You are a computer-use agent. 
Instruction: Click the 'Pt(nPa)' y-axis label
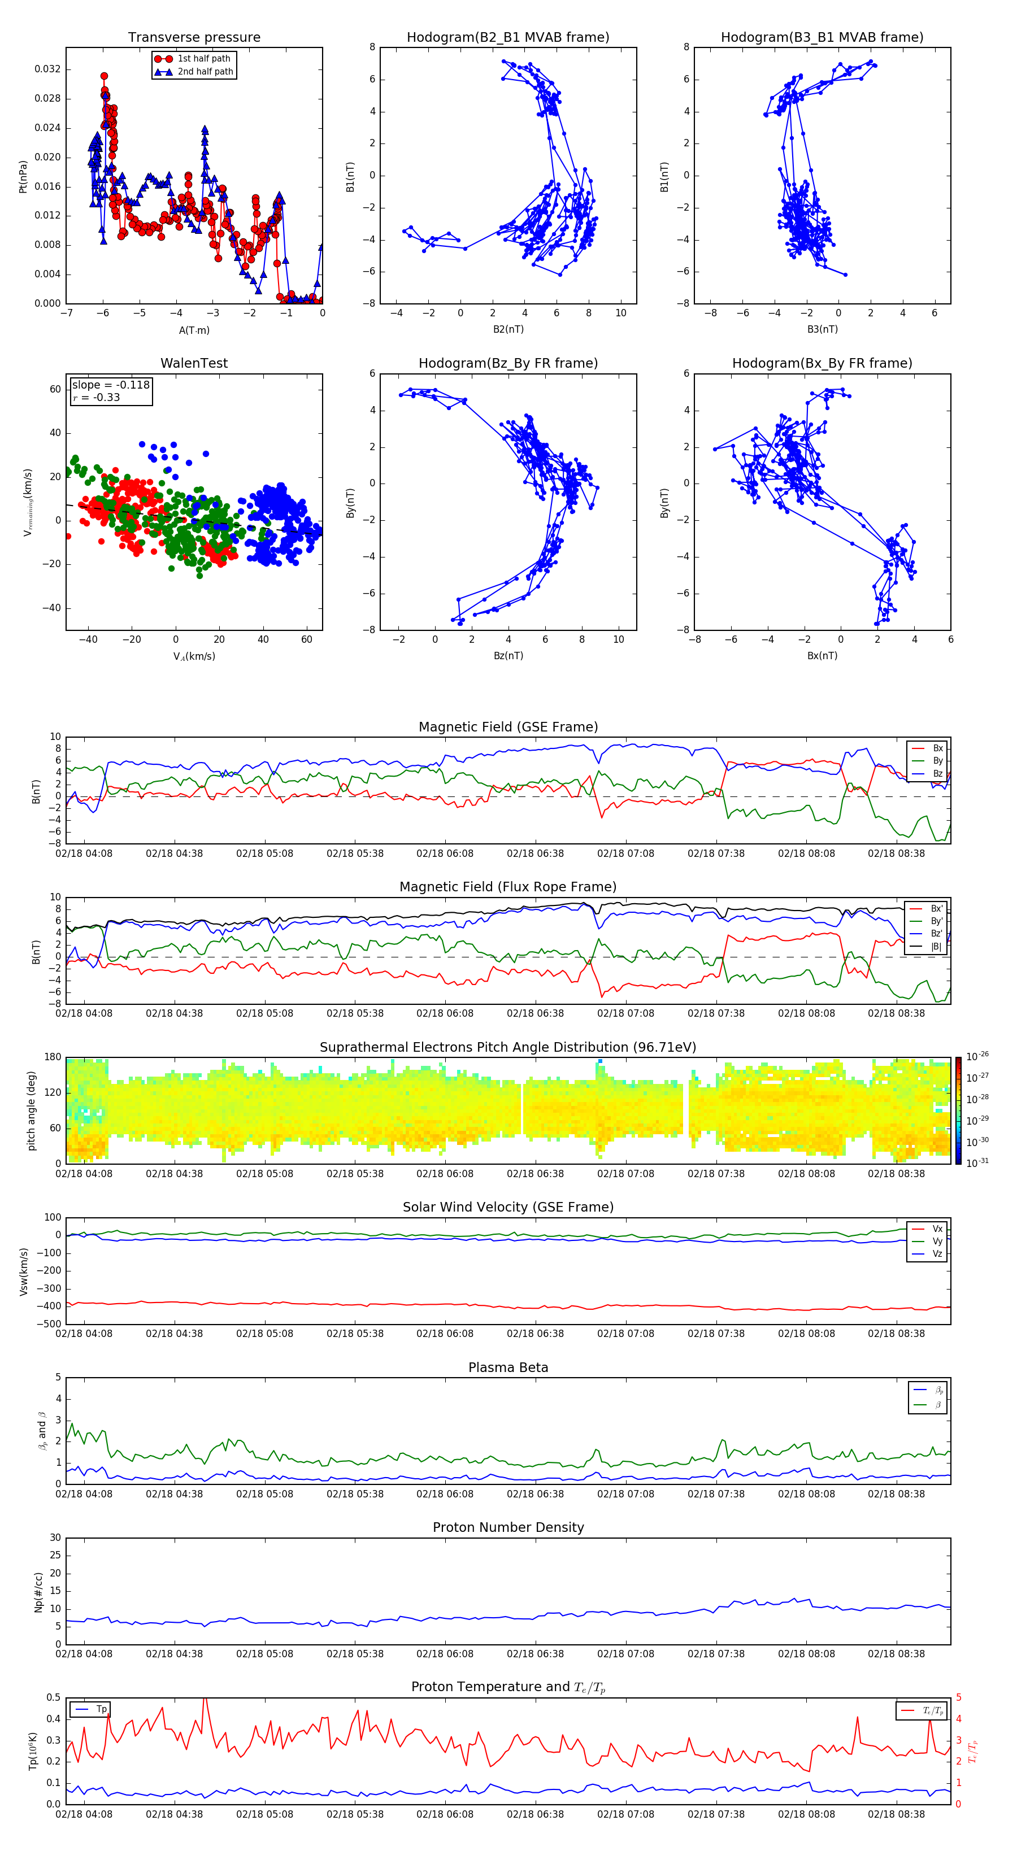(x=23, y=177)
